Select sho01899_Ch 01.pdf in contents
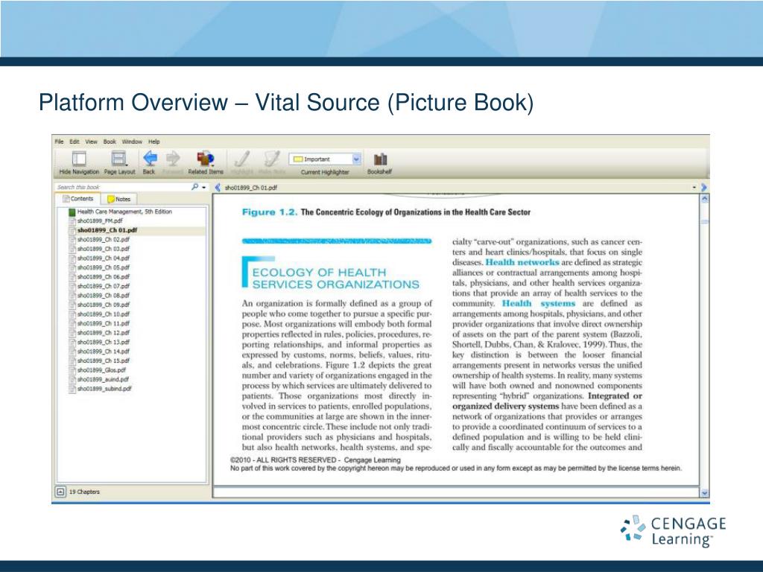 [103, 230]
